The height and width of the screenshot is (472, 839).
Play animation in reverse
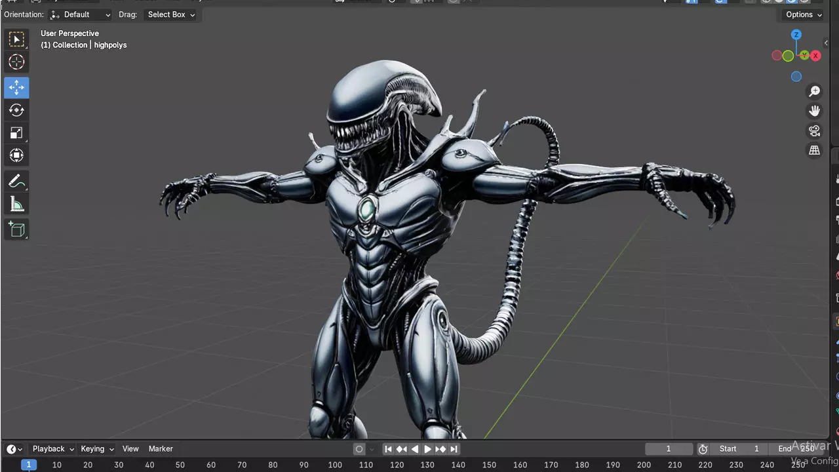[x=414, y=449]
